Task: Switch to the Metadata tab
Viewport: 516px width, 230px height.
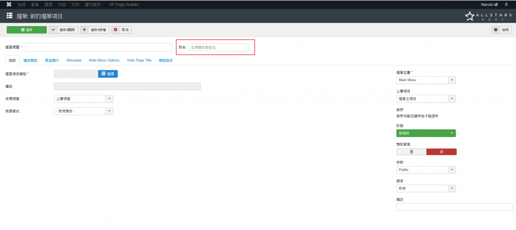Action: tap(74, 60)
